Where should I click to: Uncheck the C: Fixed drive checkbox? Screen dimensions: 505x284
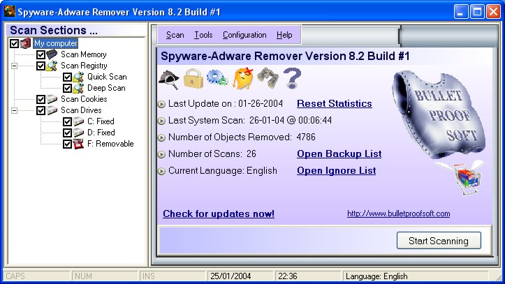coord(67,121)
